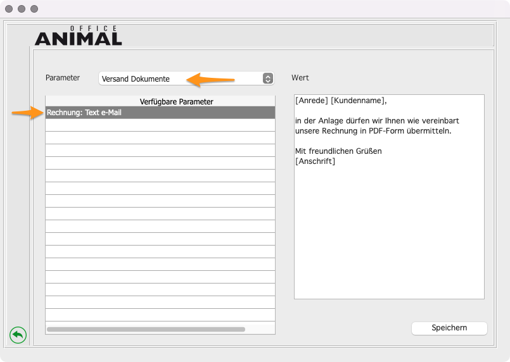Click the green back arrow icon

18,335
